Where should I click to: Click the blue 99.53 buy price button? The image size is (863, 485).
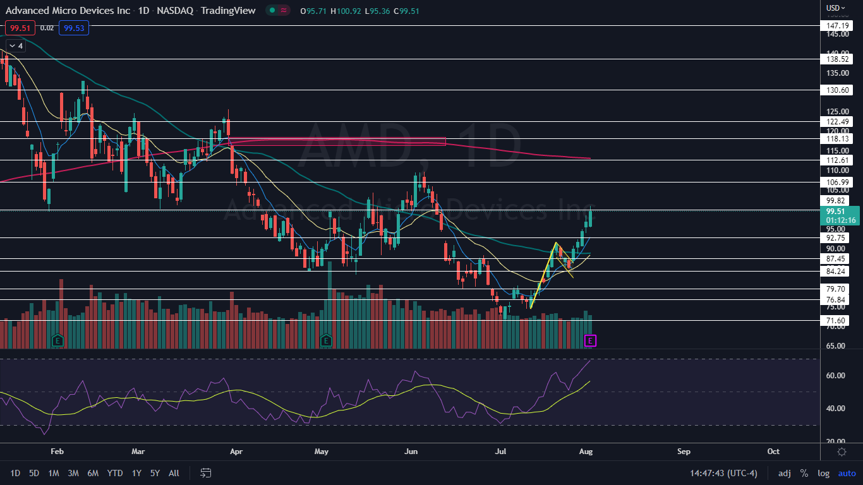click(75, 28)
